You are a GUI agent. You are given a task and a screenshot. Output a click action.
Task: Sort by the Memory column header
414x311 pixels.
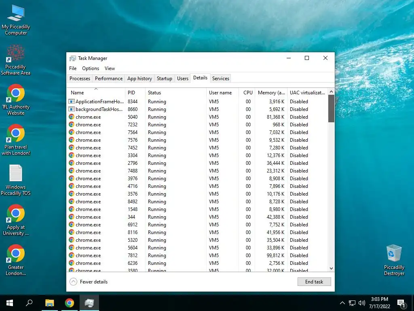coord(271,93)
